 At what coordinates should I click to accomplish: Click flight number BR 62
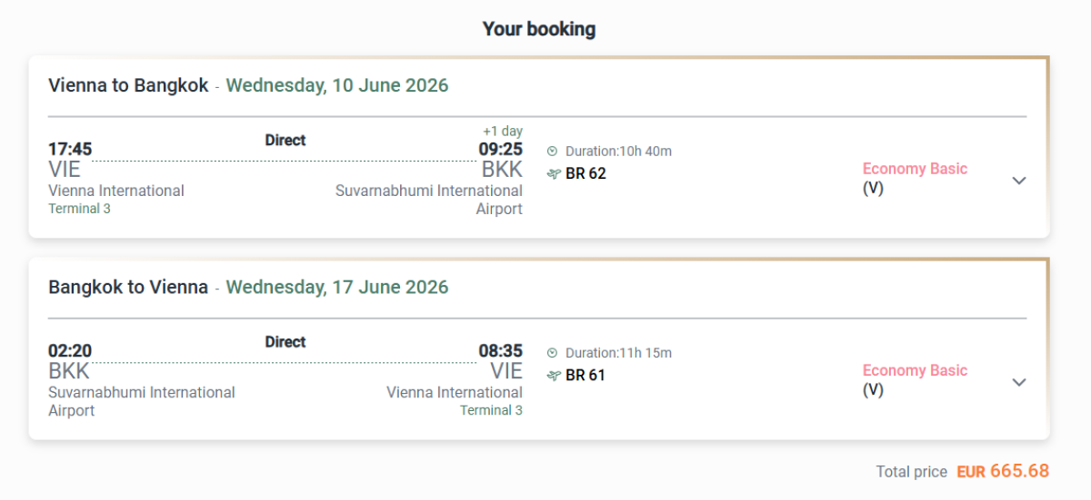pos(586,173)
